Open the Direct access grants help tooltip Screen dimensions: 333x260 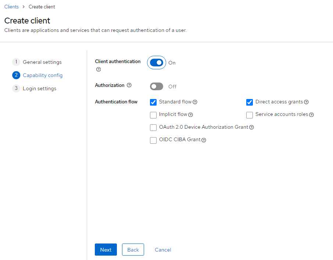[x=306, y=102]
